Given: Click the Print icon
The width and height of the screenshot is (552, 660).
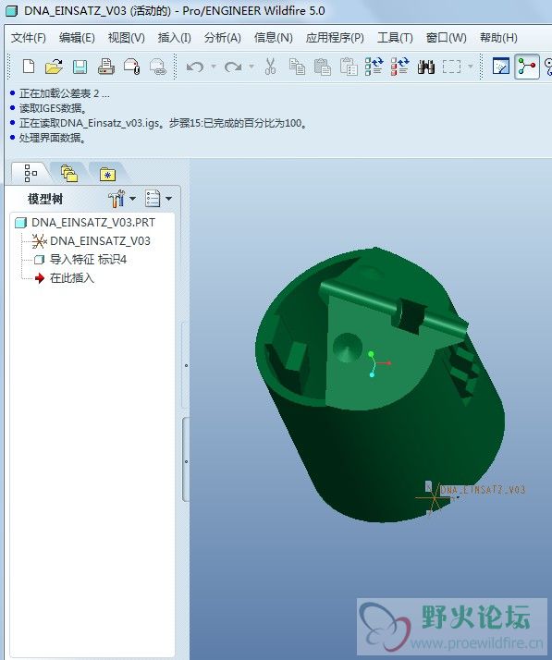Looking at the screenshot, I should (x=105, y=67).
